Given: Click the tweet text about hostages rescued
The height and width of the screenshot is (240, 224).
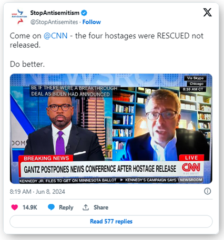Looking at the screenshot, I should pyautogui.click(x=107, y=40).
